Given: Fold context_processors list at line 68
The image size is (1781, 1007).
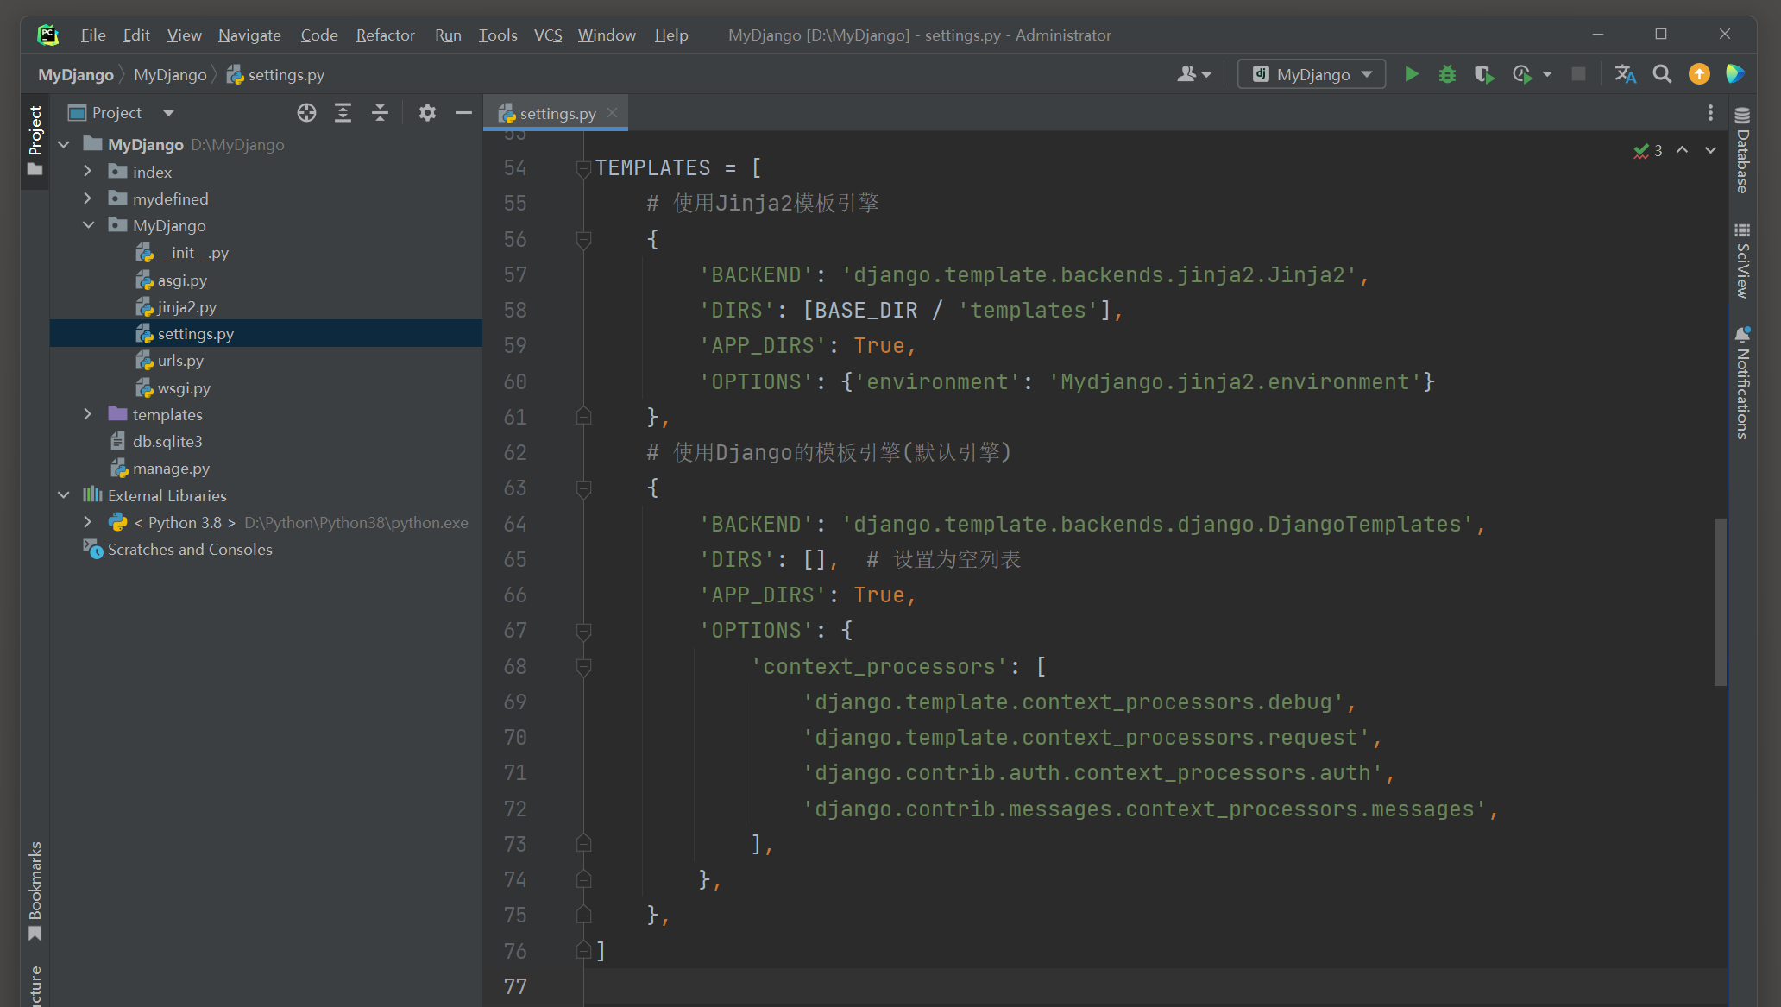Looking at the screenshot, I should (x=583, y=667).
